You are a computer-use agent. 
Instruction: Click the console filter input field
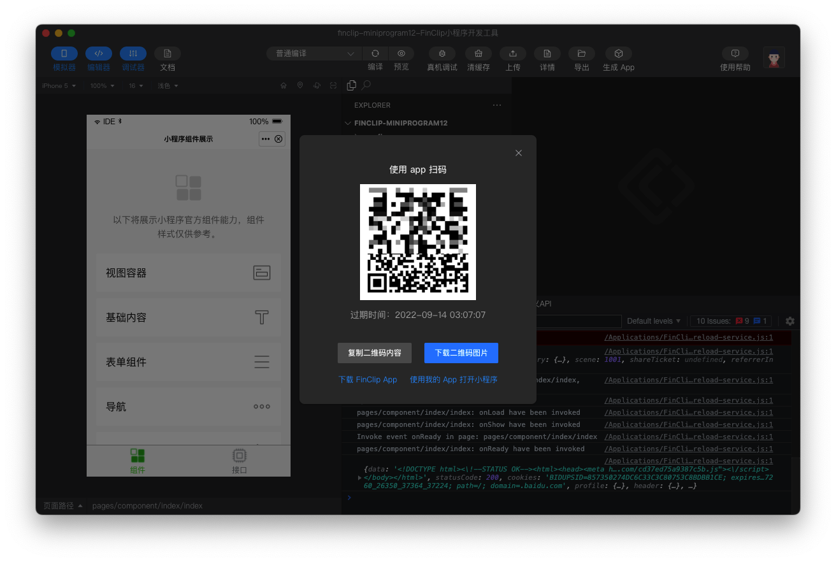point(578,321)
